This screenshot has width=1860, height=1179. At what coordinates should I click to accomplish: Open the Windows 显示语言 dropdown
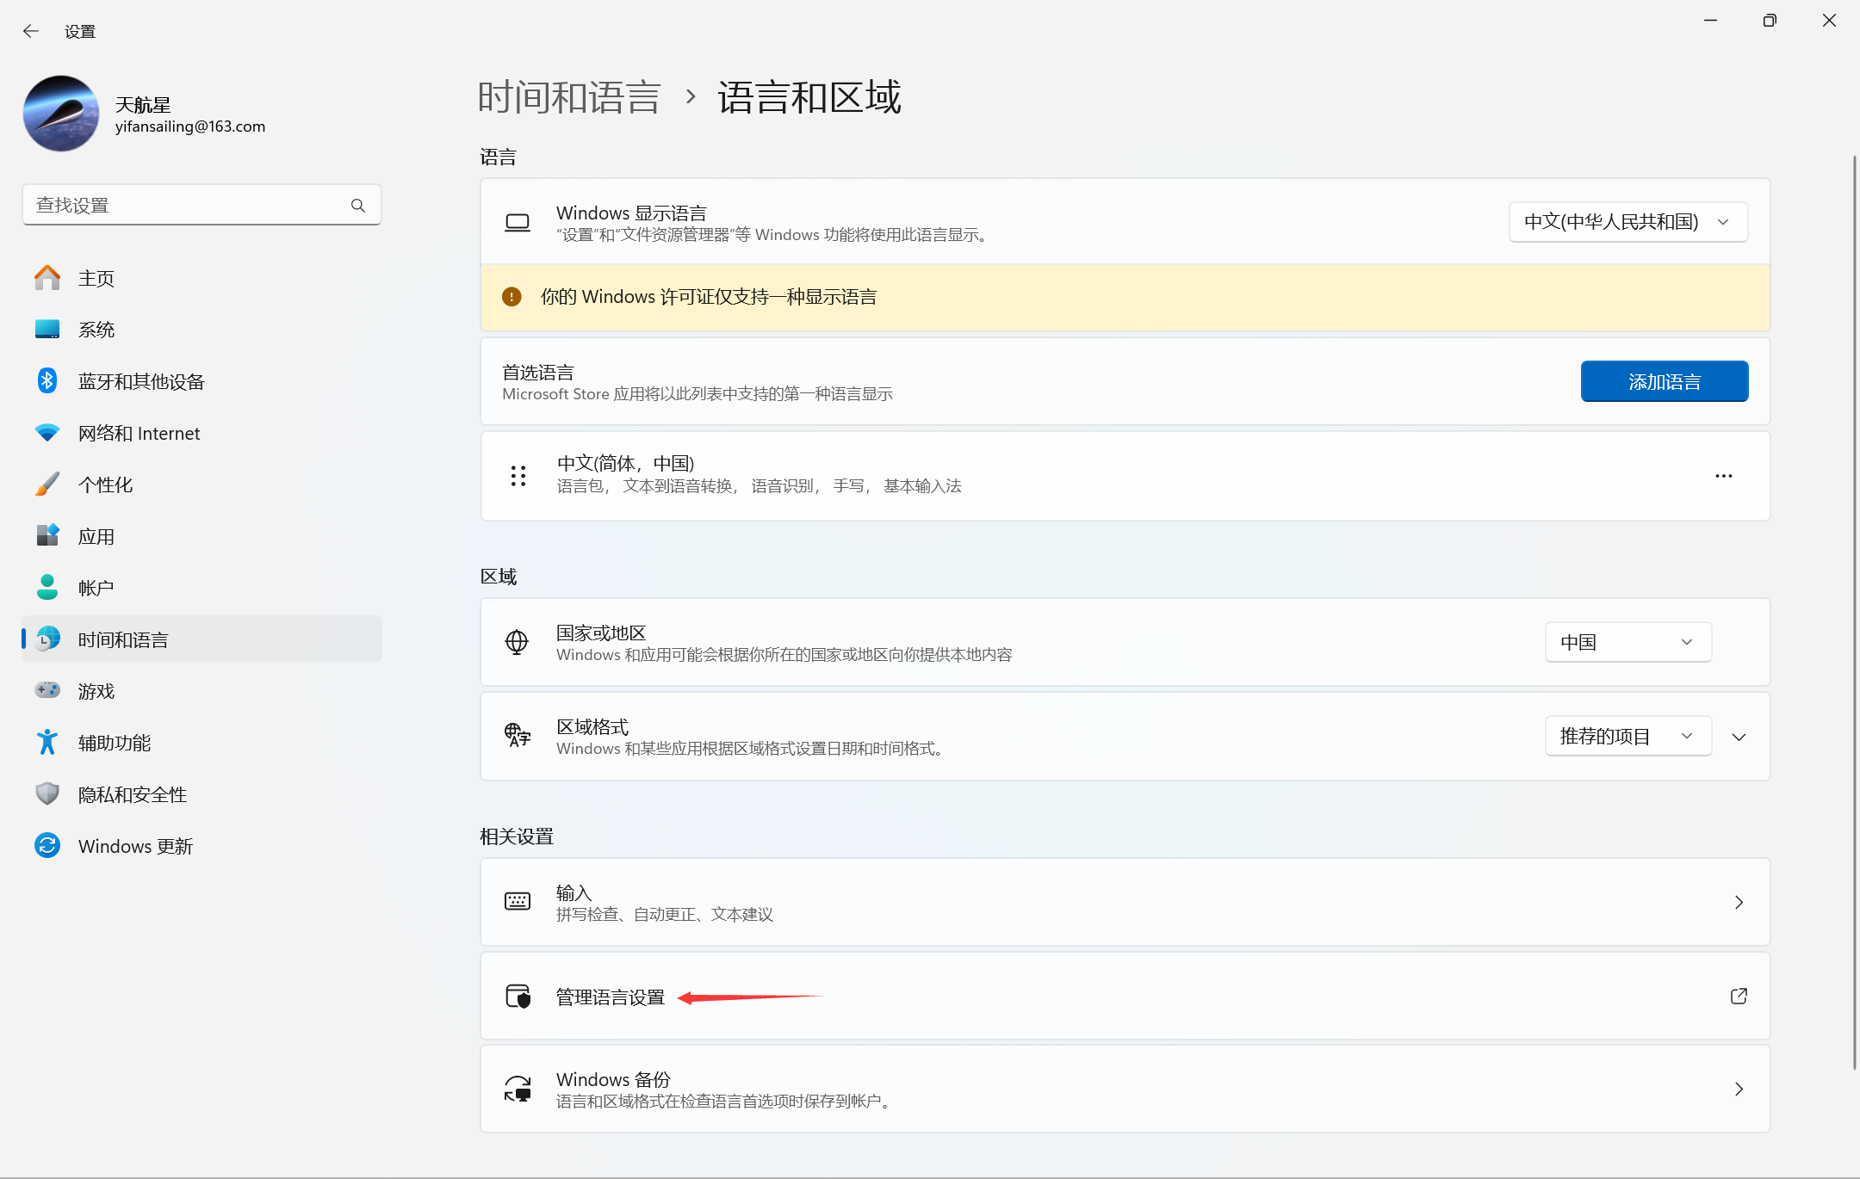tap(1627, 222)
